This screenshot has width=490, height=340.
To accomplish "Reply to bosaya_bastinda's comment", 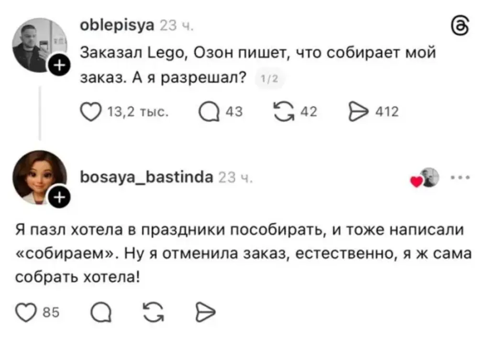I will click(x=101, y=312).
